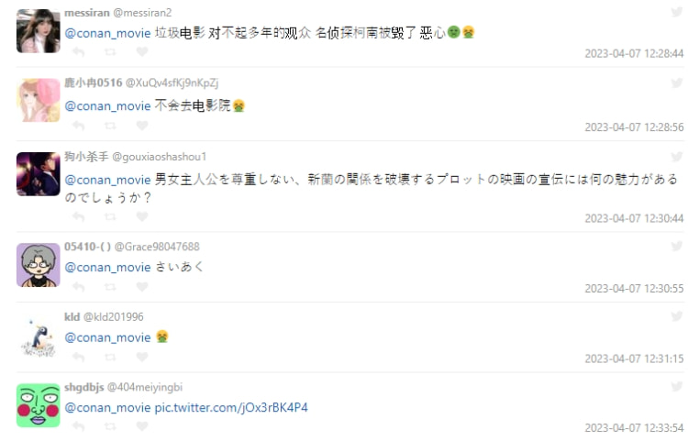Viewport: 688px width, 441px height.
Task: Open timestamp 2023-04-07 12:33:54
Action: [x=634, y=428]
